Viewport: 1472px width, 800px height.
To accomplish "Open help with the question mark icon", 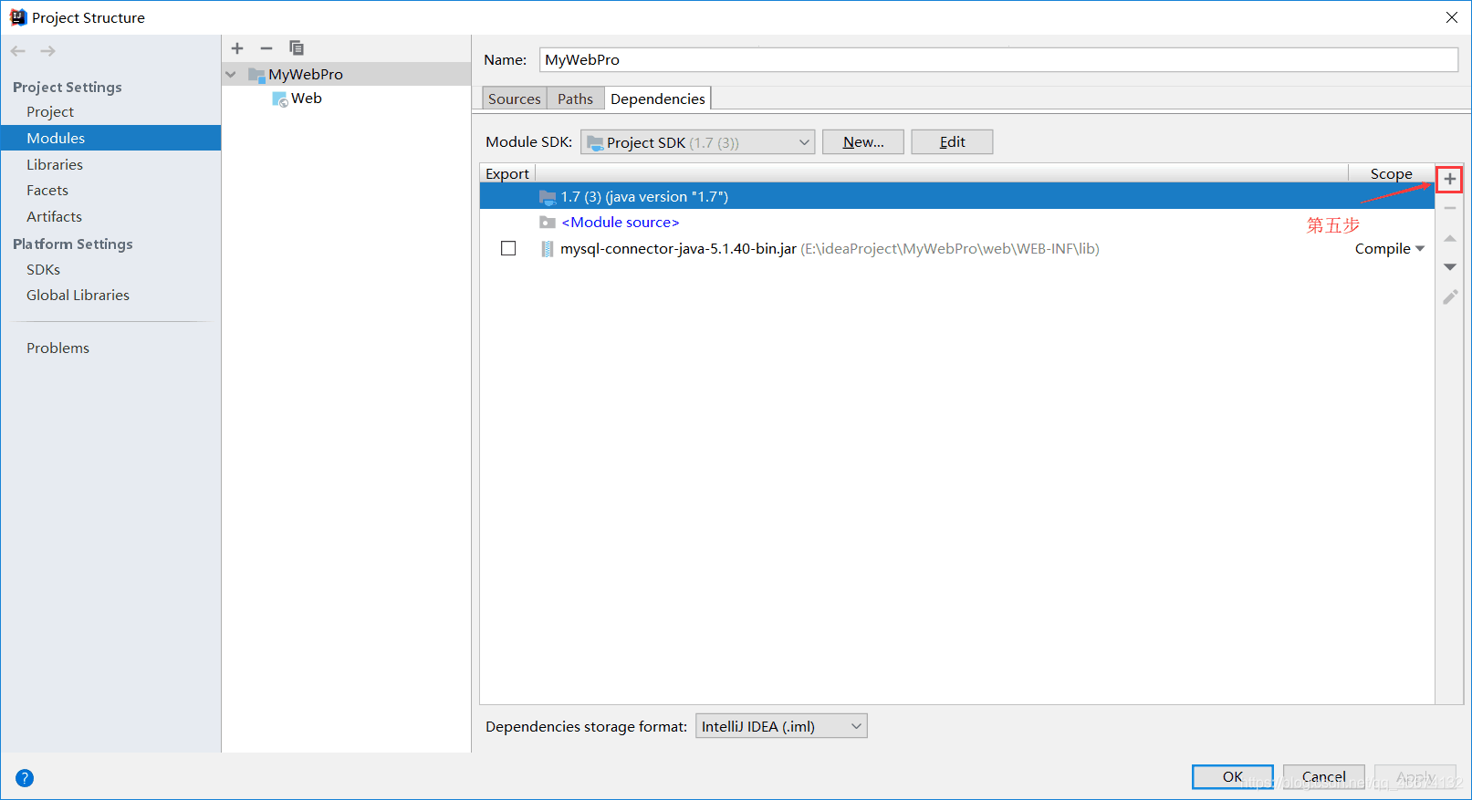I will 25,778.
